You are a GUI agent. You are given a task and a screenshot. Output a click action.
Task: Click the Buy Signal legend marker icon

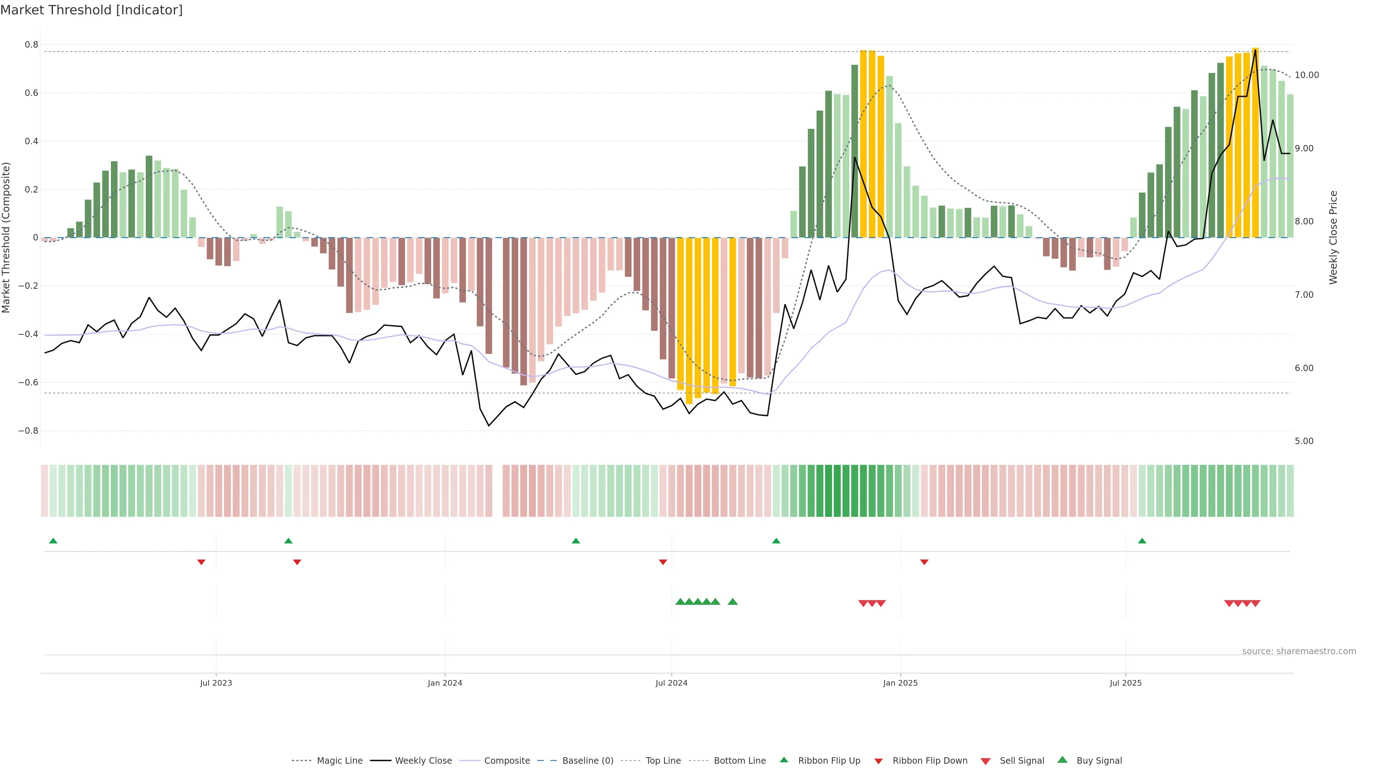pos(1062,760)
